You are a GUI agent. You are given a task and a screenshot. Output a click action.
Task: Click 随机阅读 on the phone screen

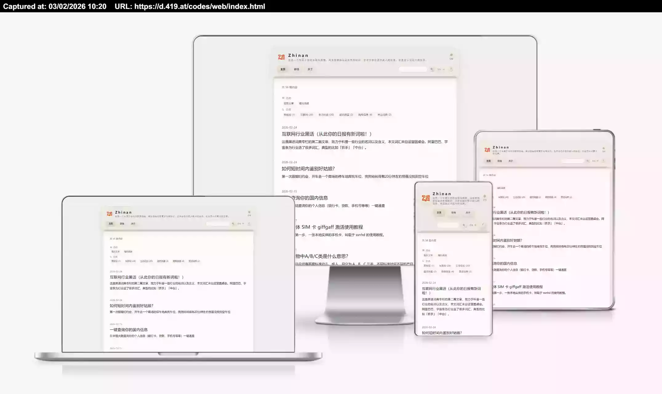(442, 255)
